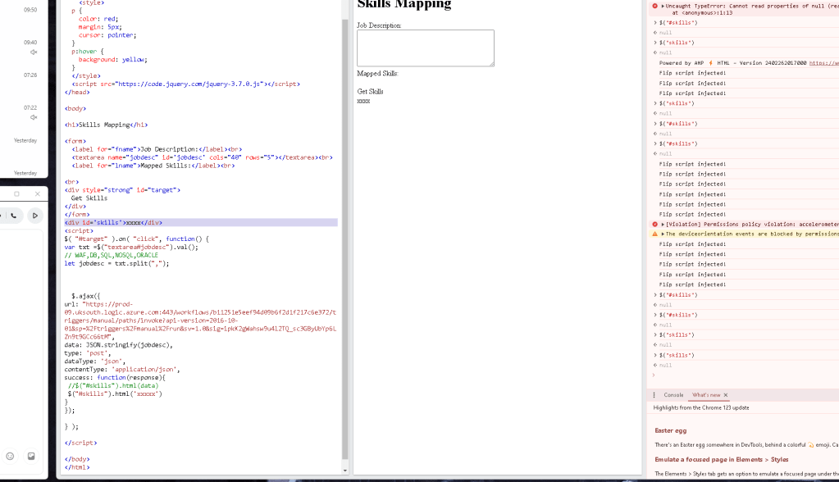This screenshot has width=839, height=482.
Task: Click the jquery-3.7.0.js script src line
Action: 185,84
